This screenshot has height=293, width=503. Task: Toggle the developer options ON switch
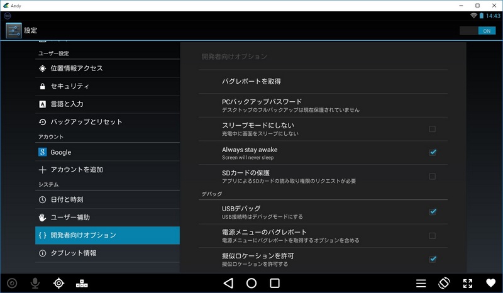478,31
